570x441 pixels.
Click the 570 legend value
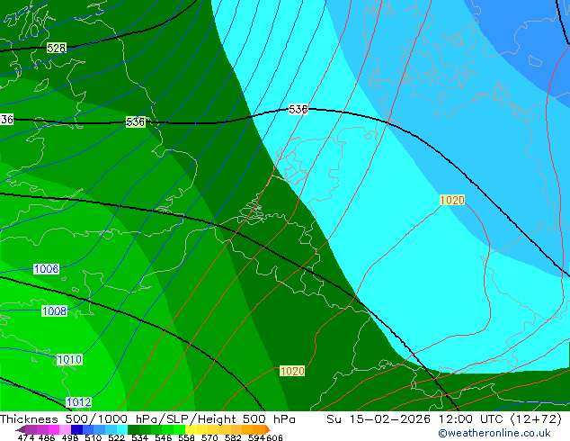(209, 437)
